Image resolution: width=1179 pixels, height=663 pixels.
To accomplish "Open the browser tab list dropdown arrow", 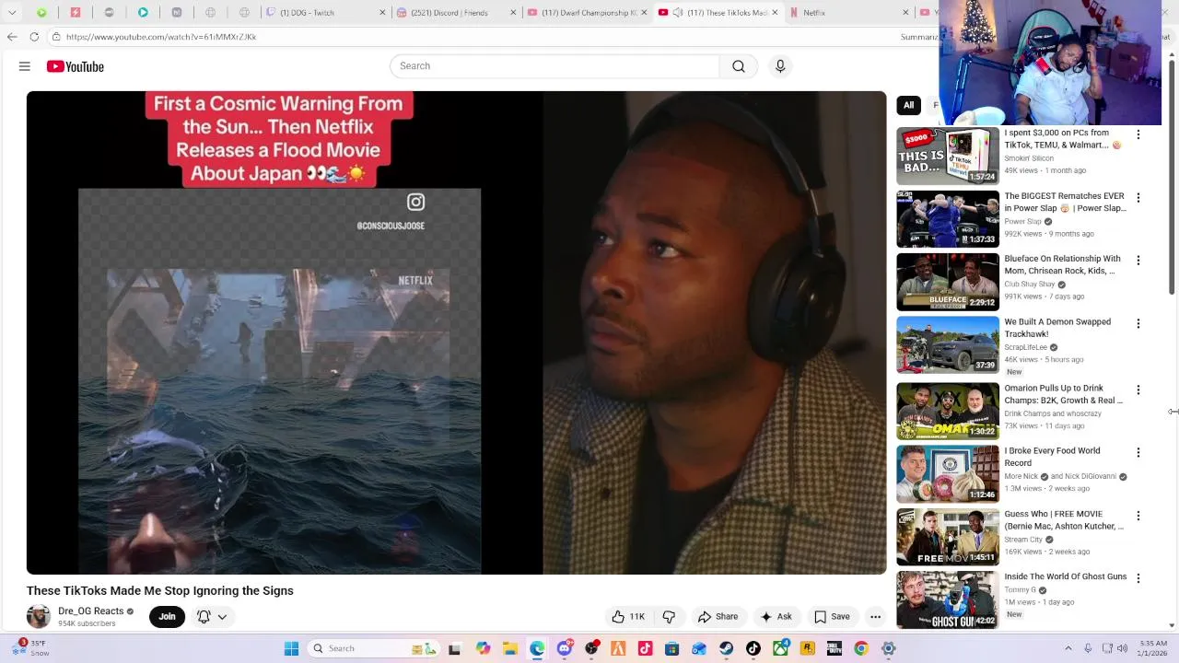I will pyautogui.click(x=12, y=13).
